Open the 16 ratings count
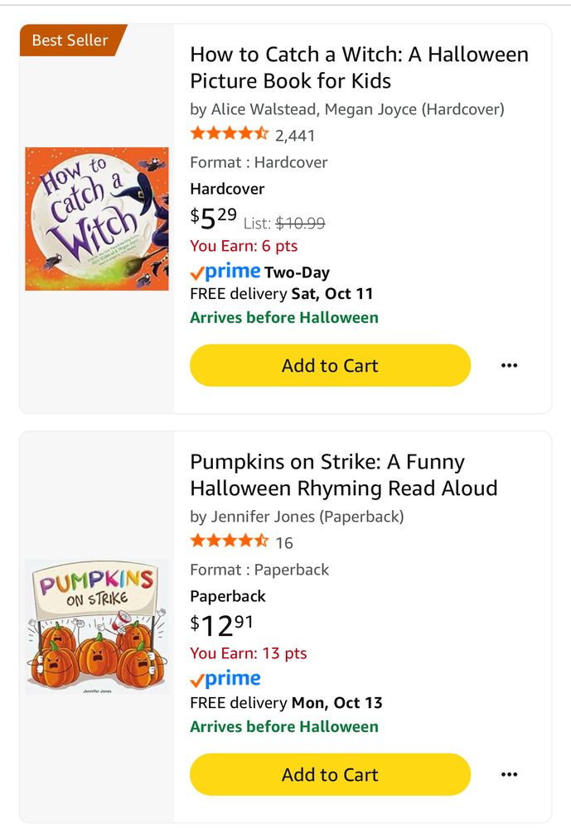 (x=284, y=543)
